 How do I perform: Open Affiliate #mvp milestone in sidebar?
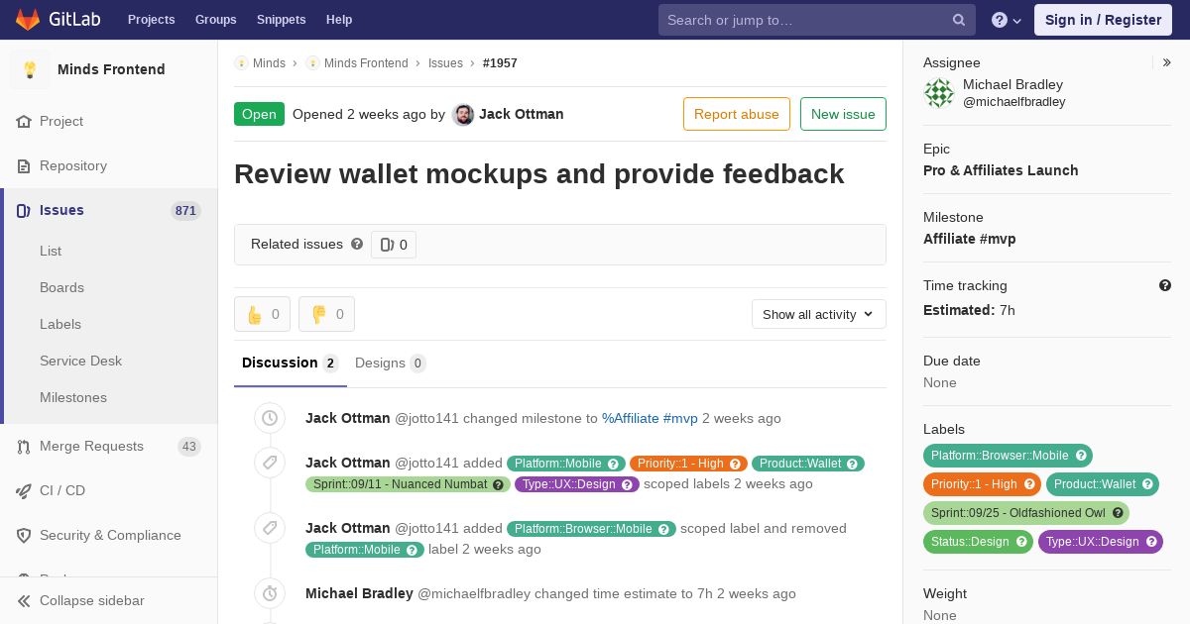(969, 239)
